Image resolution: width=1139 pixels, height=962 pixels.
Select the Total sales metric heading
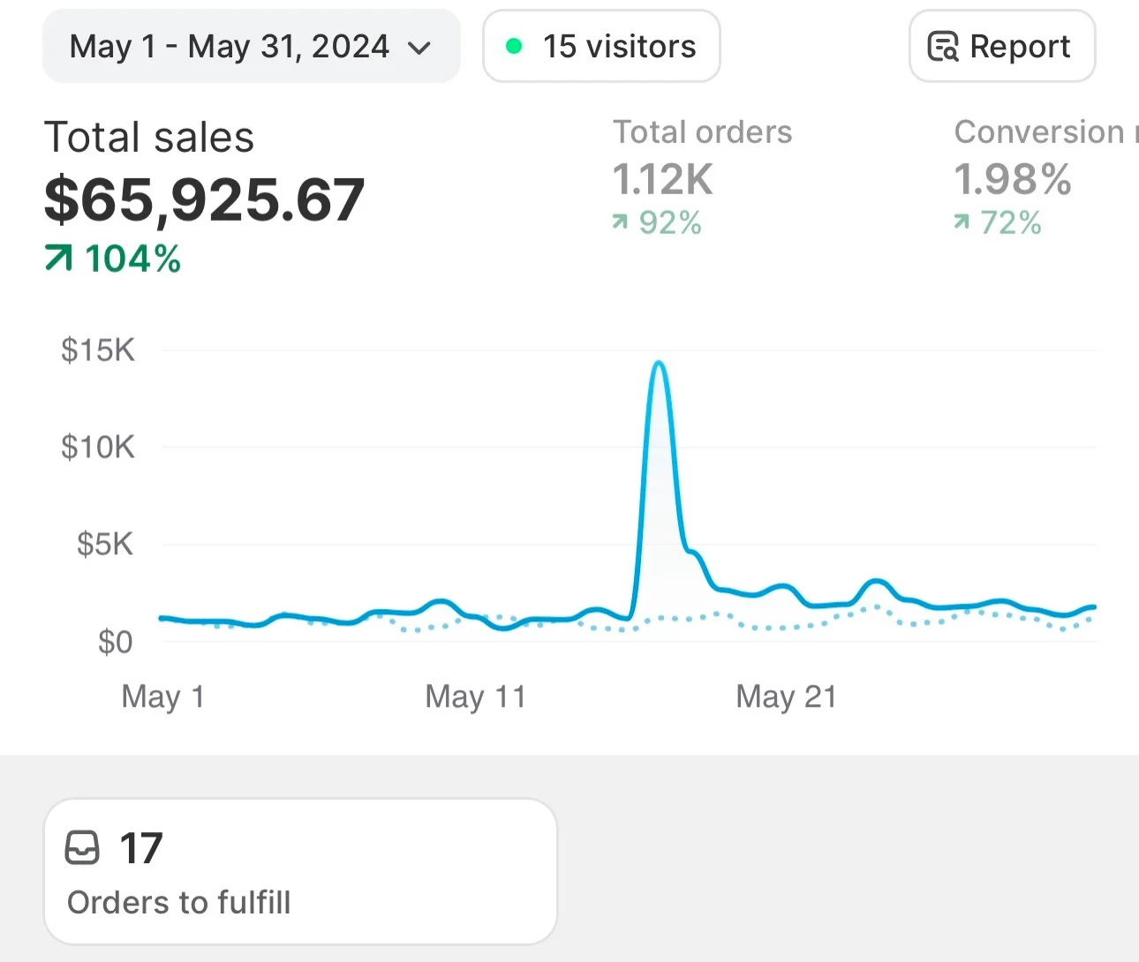(x=149, y=138)
